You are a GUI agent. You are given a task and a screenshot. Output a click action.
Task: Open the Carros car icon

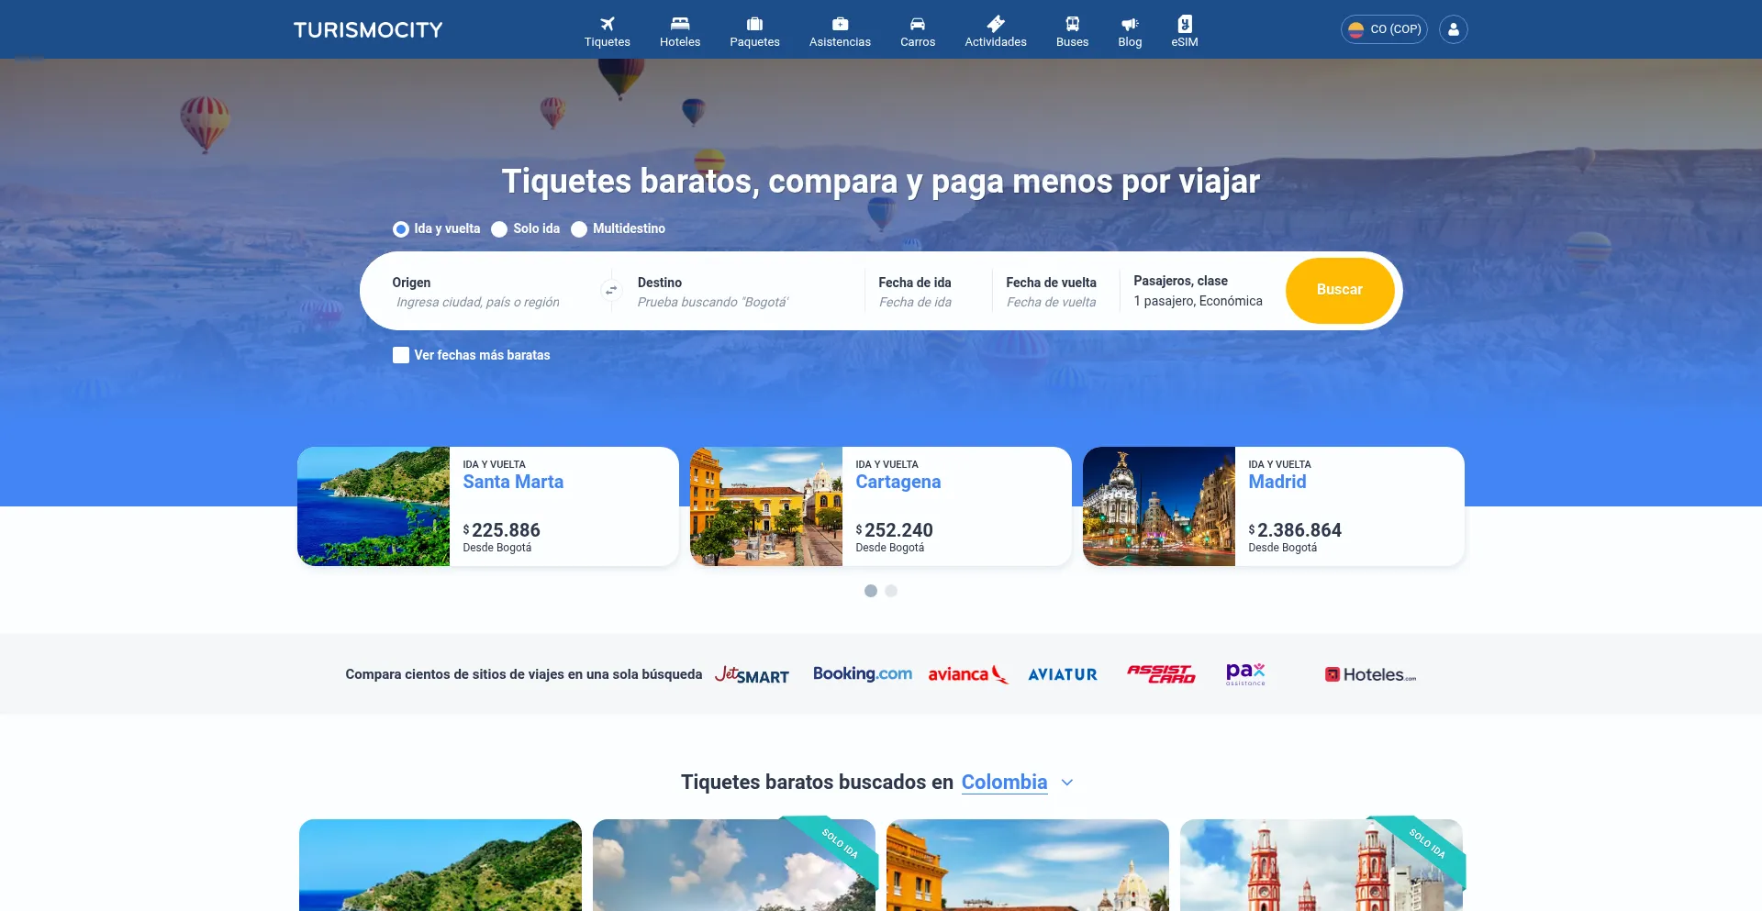pyautogui.click(x=917, y=24)
